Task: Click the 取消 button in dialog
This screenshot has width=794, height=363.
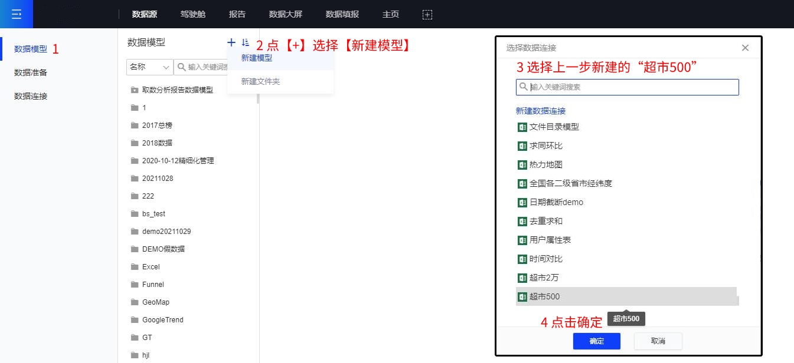Action: [x=658, y=341]
